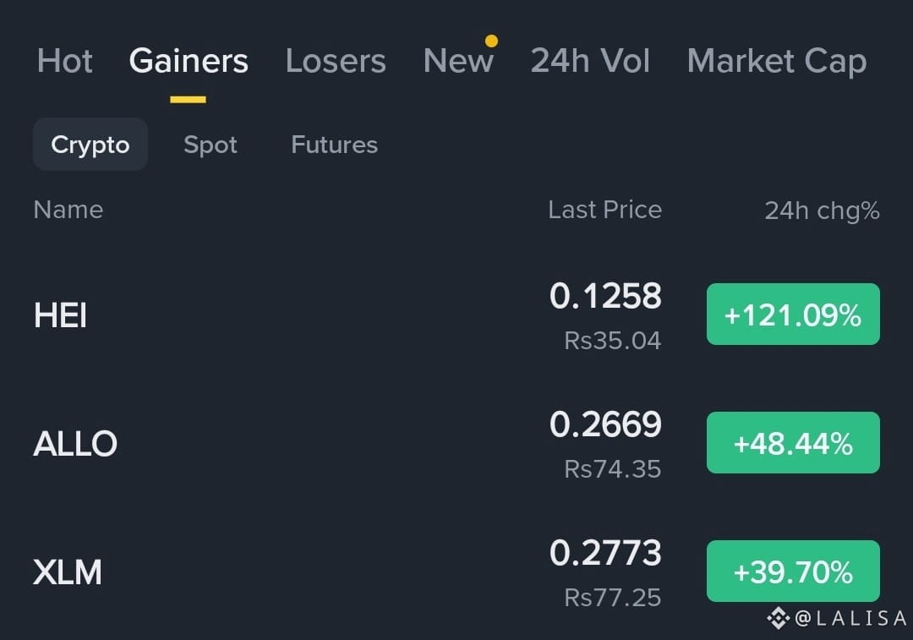Sort by the Name column header
Viewport: 913px width, 640px height.
[68, 210]
